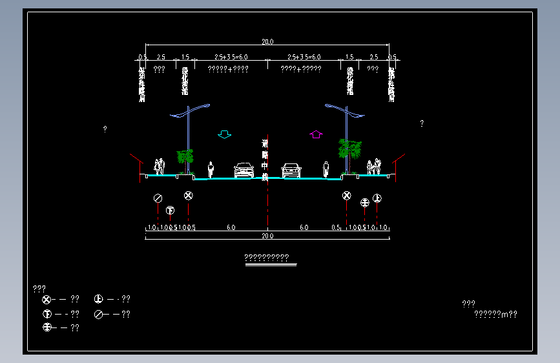The image size is (560, 363).
Task: Click the magenta upward direction arrow
Action: 316,134
